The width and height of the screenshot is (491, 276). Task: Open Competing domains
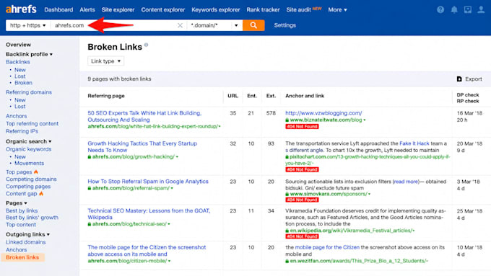pos(31,179)
